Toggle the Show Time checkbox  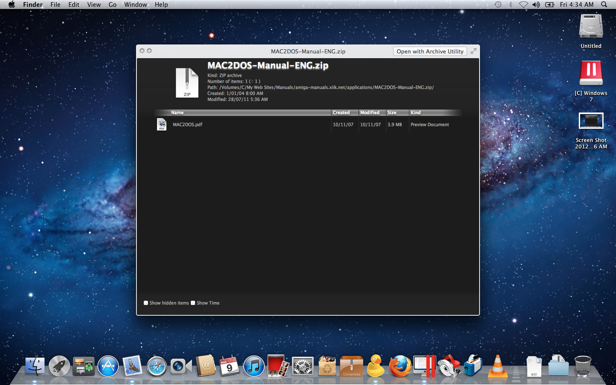tap(193, 303)
